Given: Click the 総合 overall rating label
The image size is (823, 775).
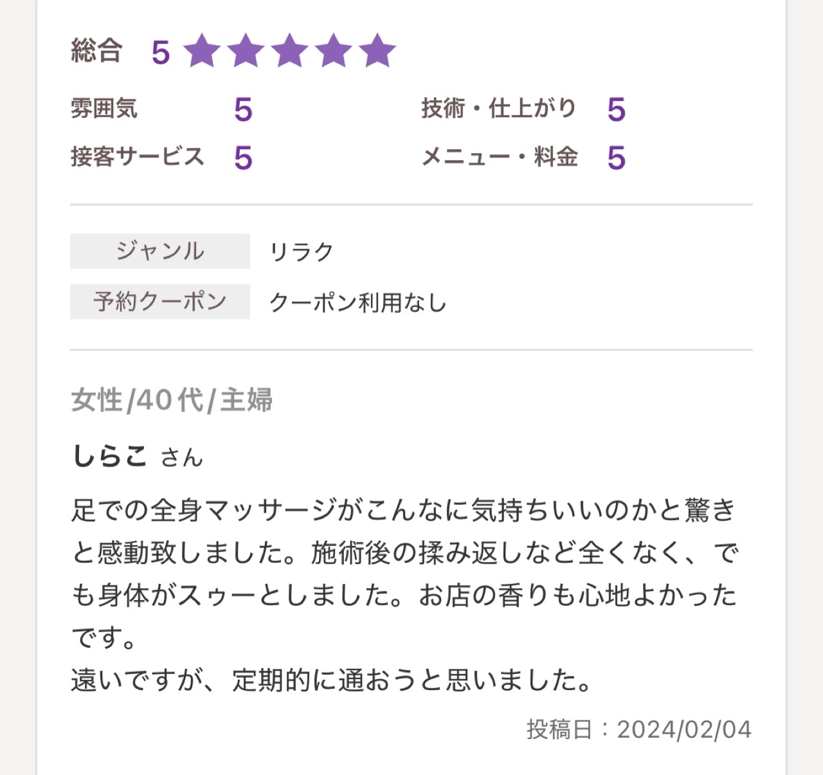Looking at the screenshot, I should [96, 51].
